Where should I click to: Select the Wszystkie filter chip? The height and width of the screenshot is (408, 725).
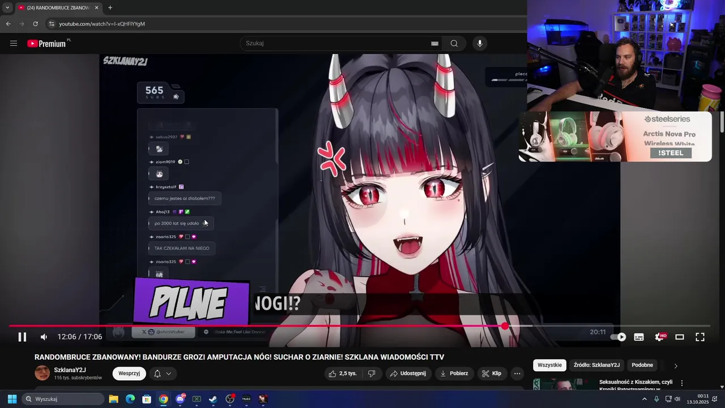click(549, 365)
